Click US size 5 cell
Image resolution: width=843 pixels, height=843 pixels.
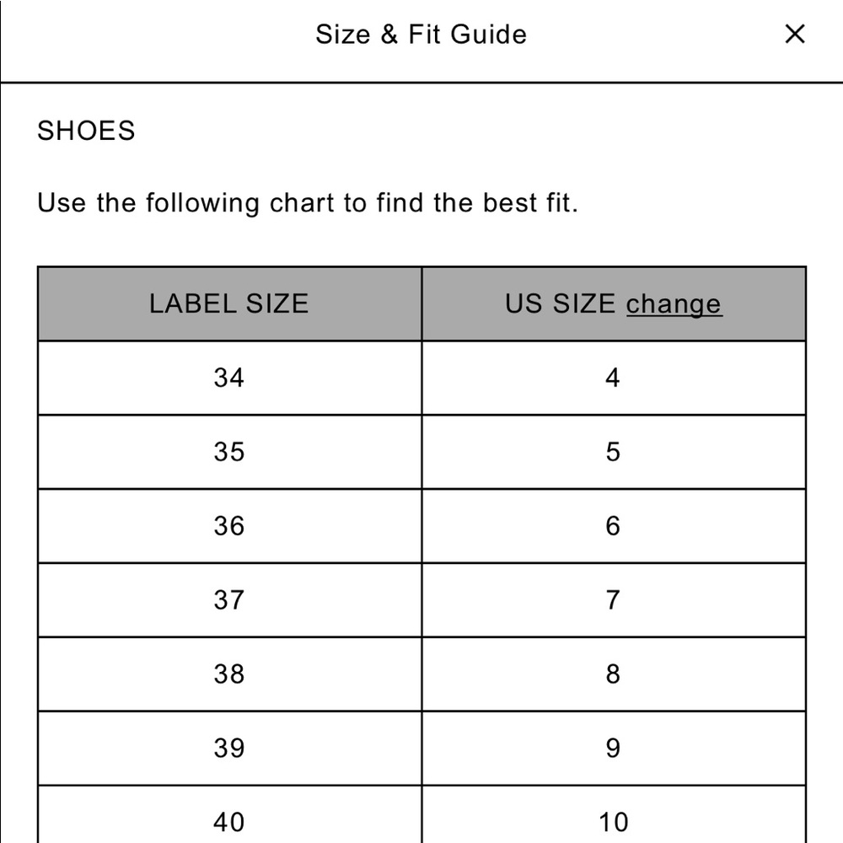tap(614, 452)
